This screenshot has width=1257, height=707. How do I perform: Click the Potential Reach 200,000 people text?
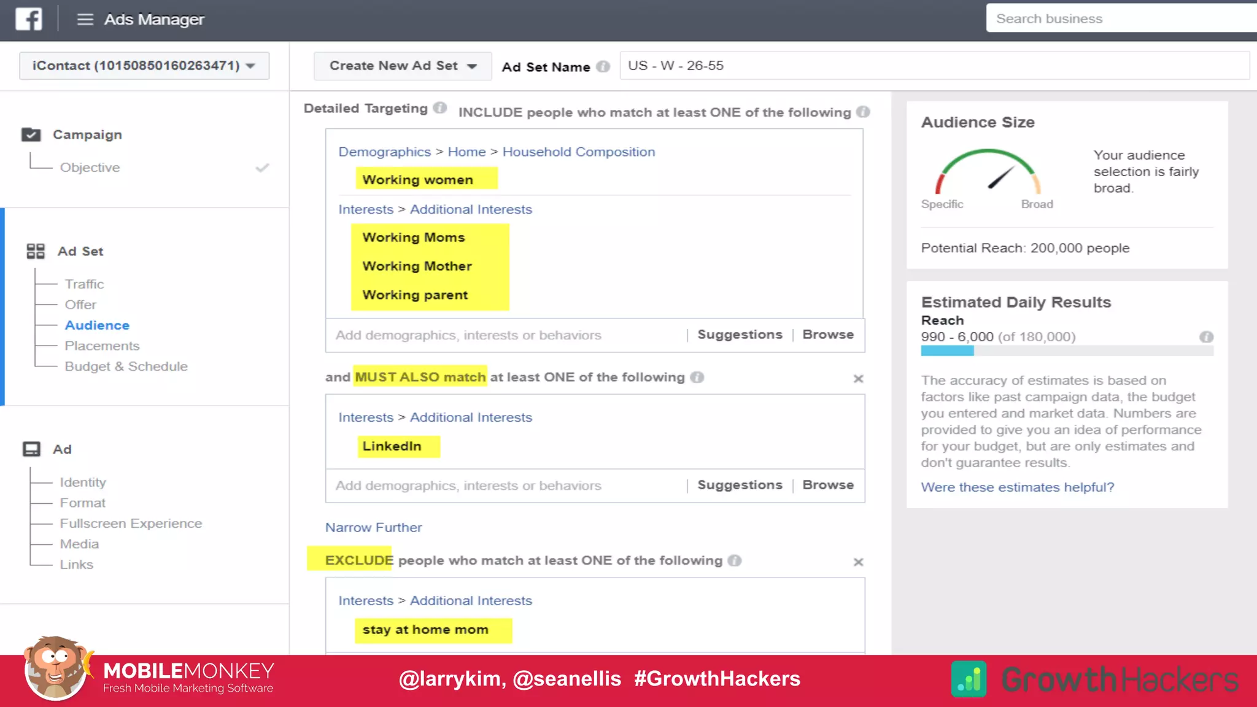coord(1025,248)
